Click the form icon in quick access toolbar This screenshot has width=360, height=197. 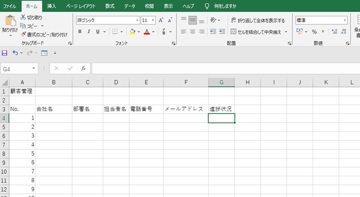click(44, 53)
